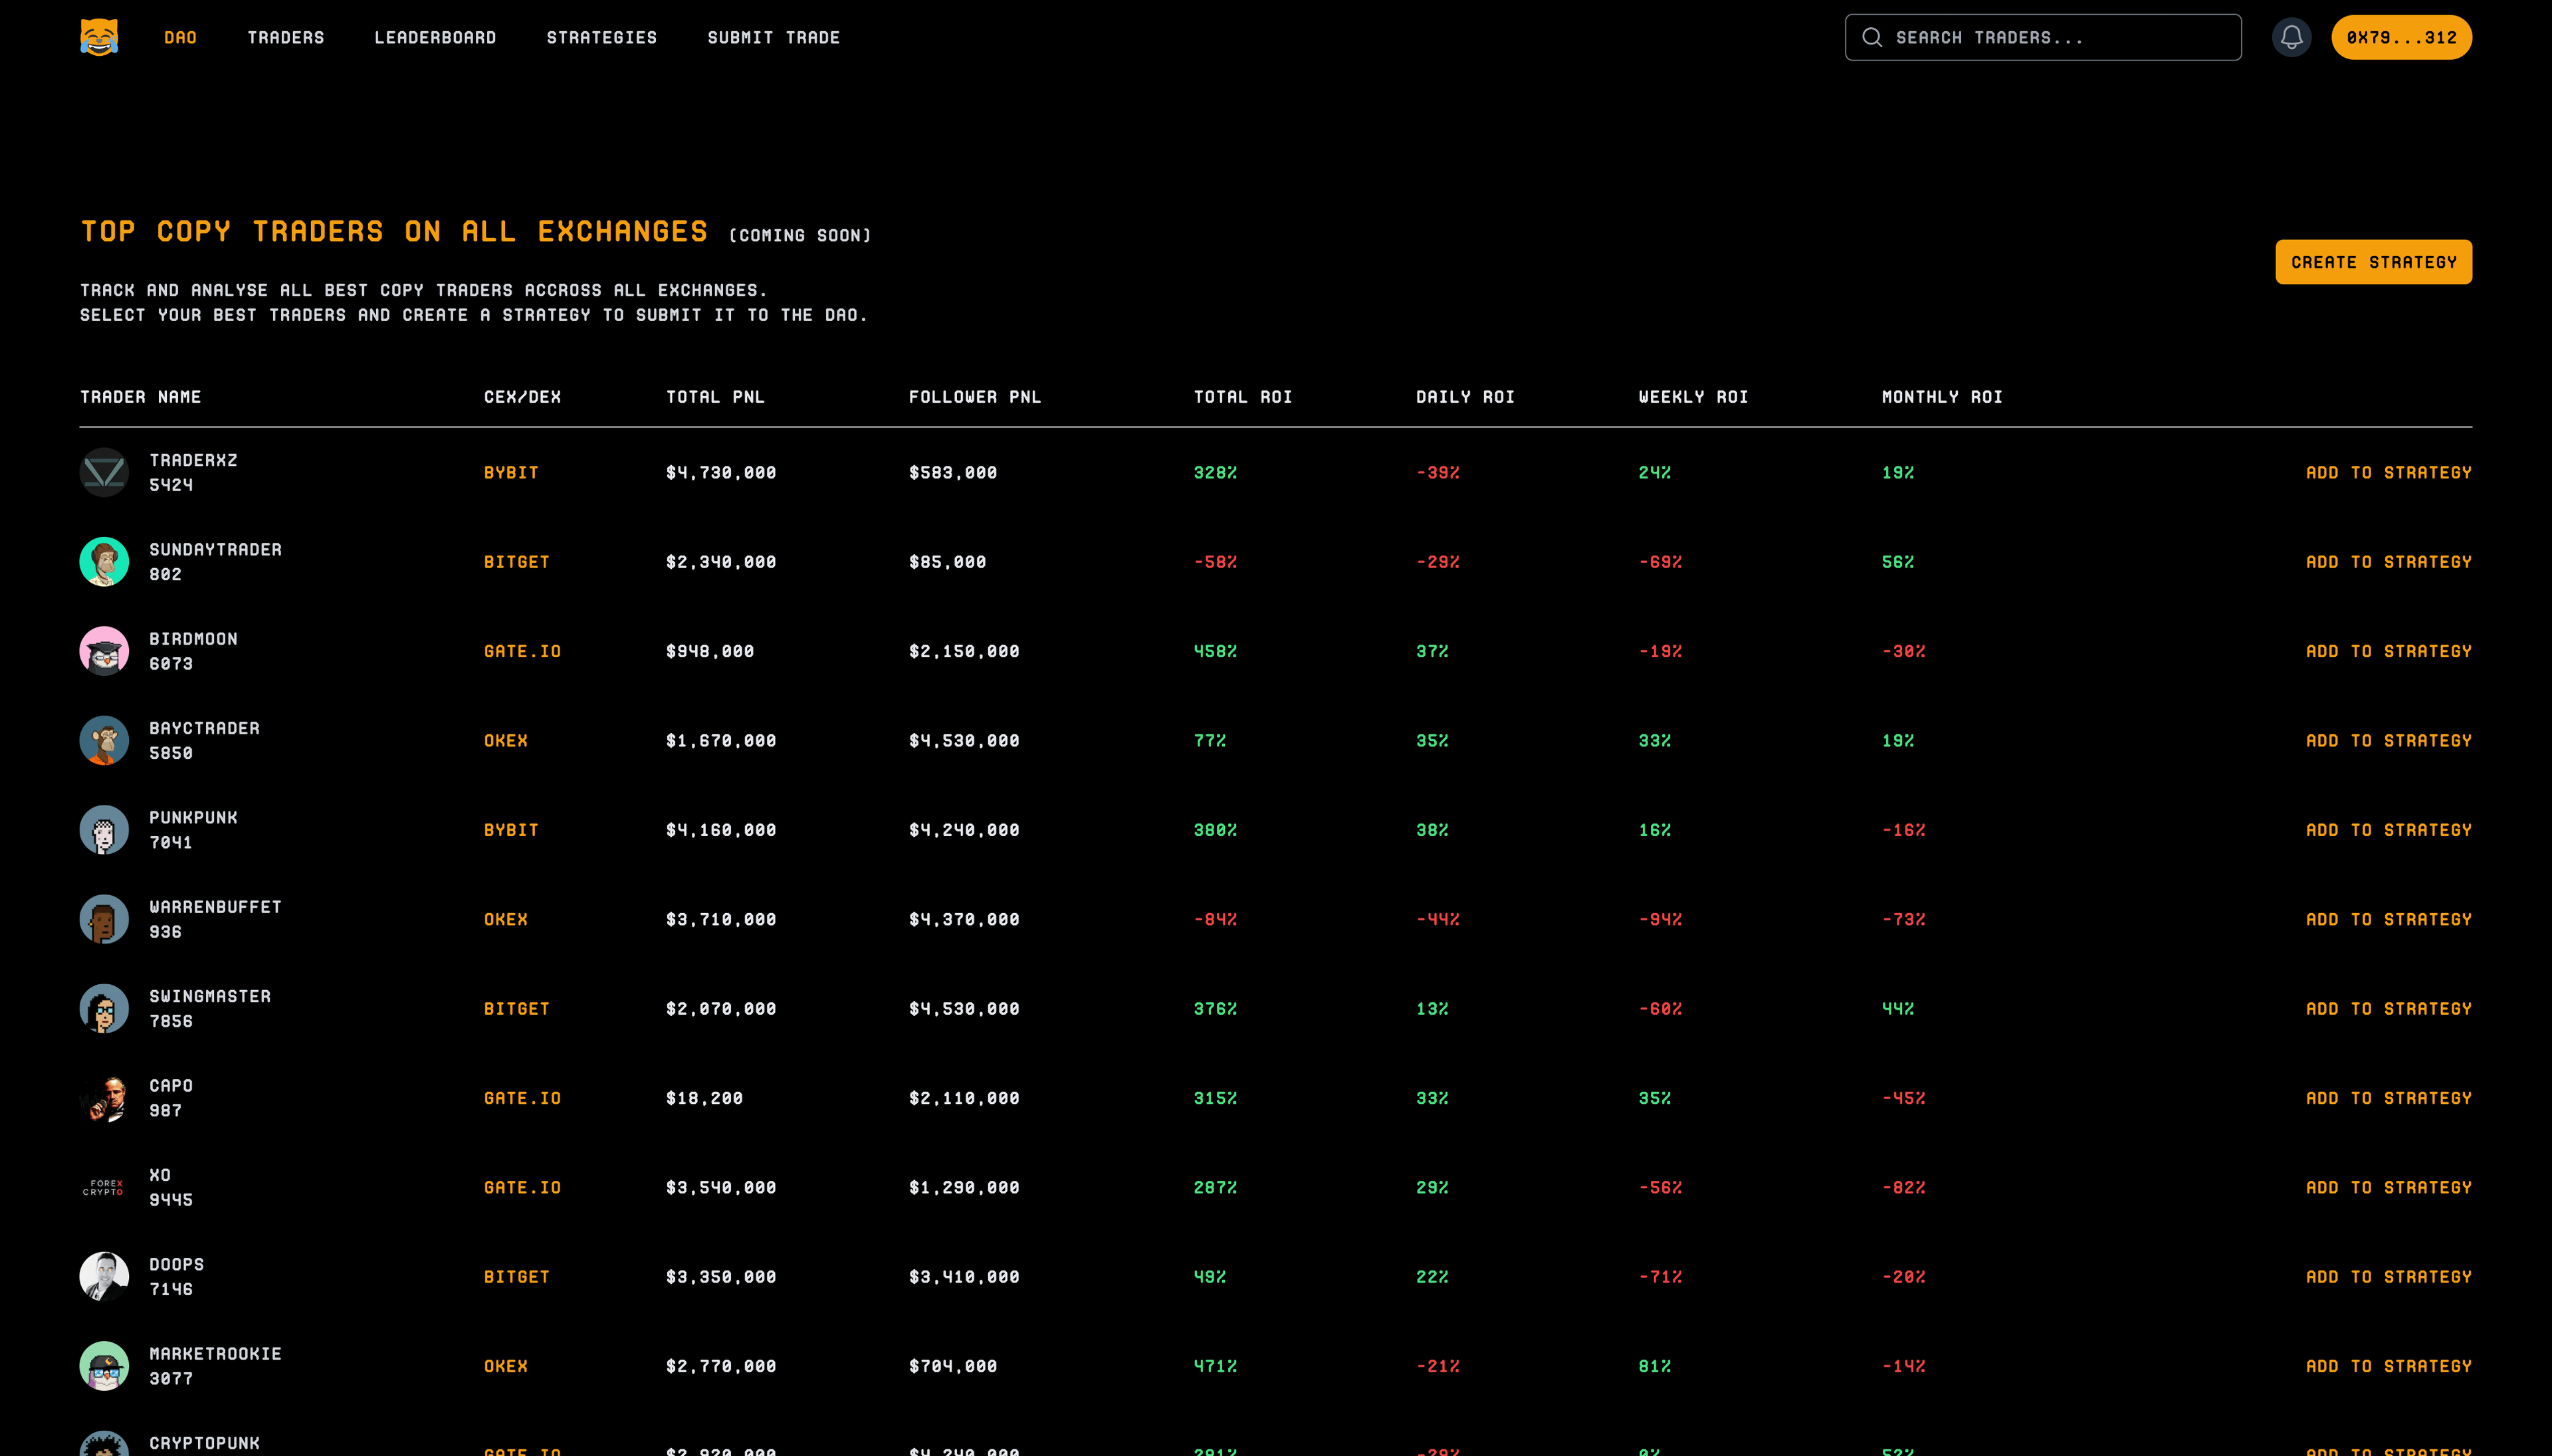This screenshot has width=2552, height=1456.
Task: Click the 0x79...312 wallet button
Action: [x=2401, y=37]
